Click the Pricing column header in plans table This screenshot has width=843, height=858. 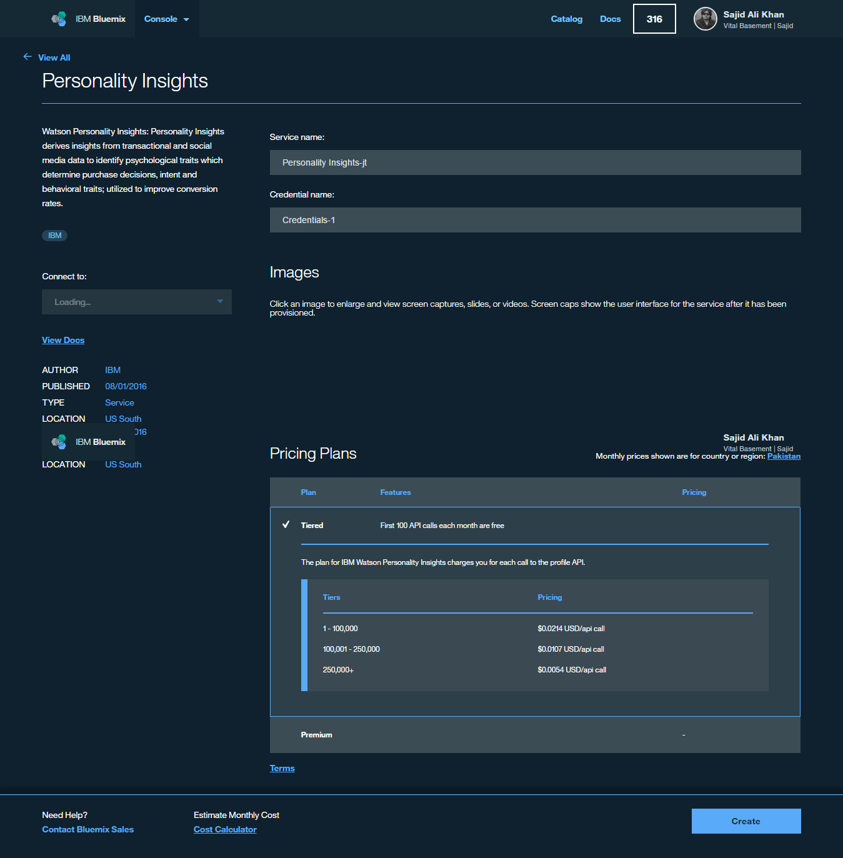tap(694, 492)
